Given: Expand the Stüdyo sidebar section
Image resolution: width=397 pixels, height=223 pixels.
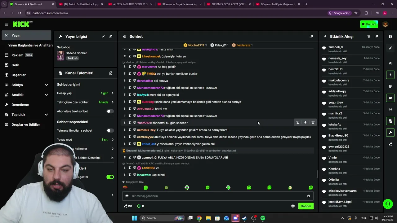Looking at the screenshot, I should coord(26,85).
